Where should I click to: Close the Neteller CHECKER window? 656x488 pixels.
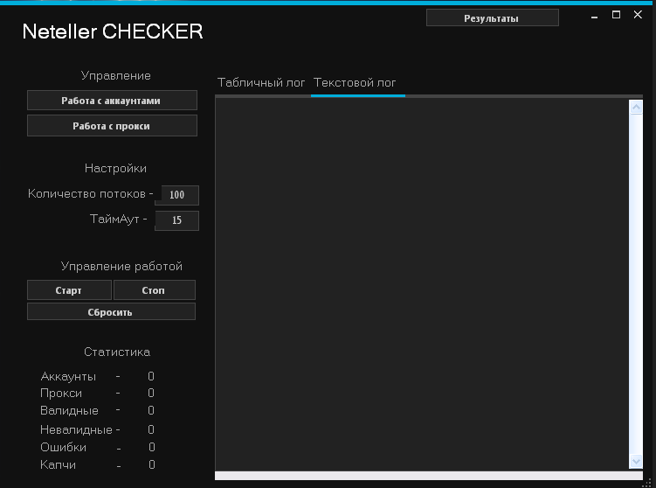click(x=638, y=15)
